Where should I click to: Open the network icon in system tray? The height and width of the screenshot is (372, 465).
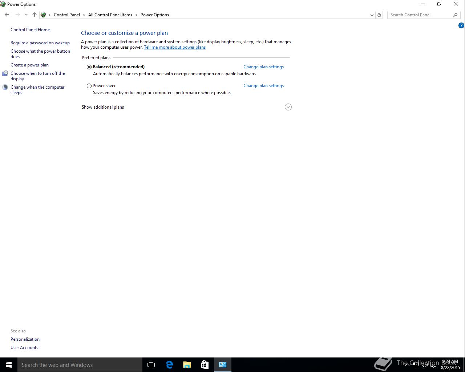[x=416, y=365]
